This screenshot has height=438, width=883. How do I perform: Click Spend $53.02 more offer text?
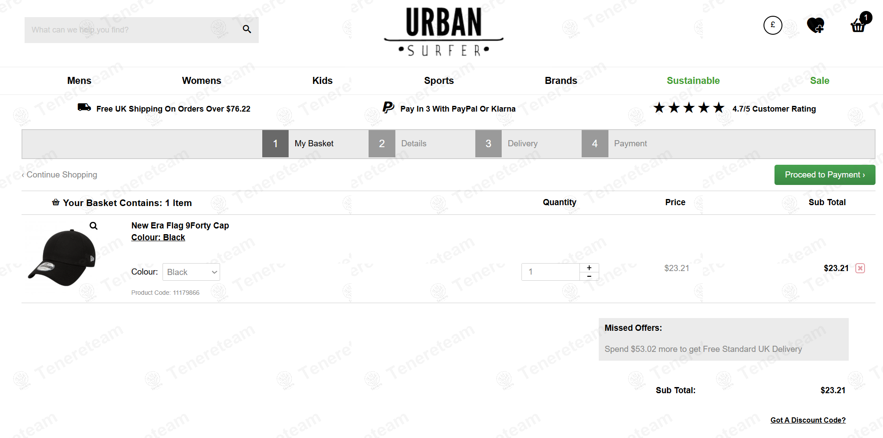(x=703, y=349)
